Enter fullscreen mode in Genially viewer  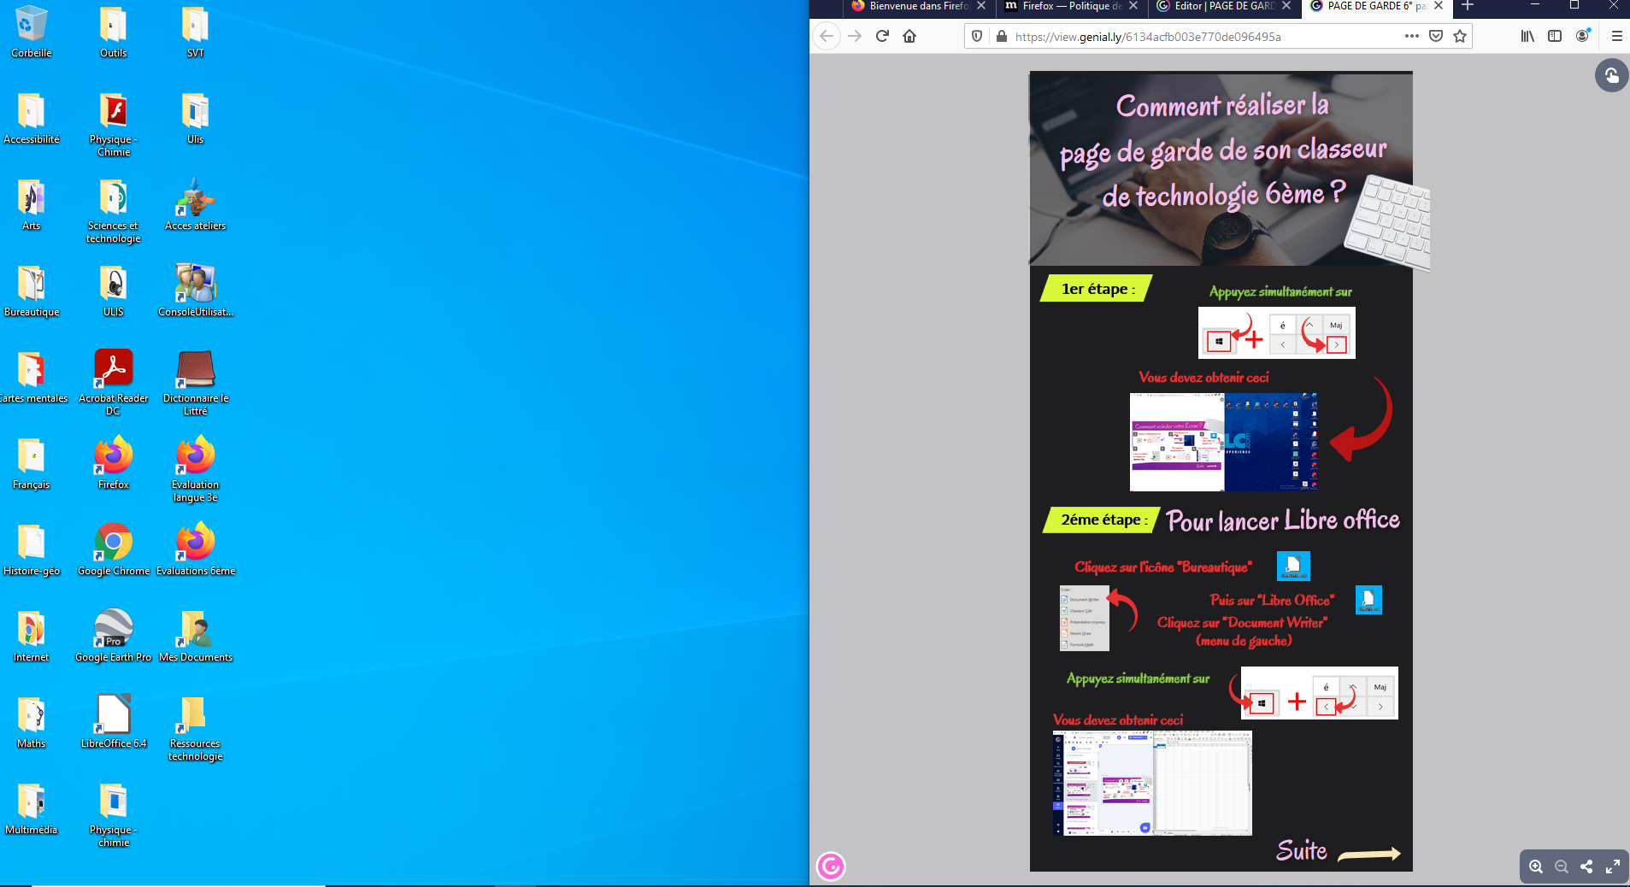pos(1612,866)
